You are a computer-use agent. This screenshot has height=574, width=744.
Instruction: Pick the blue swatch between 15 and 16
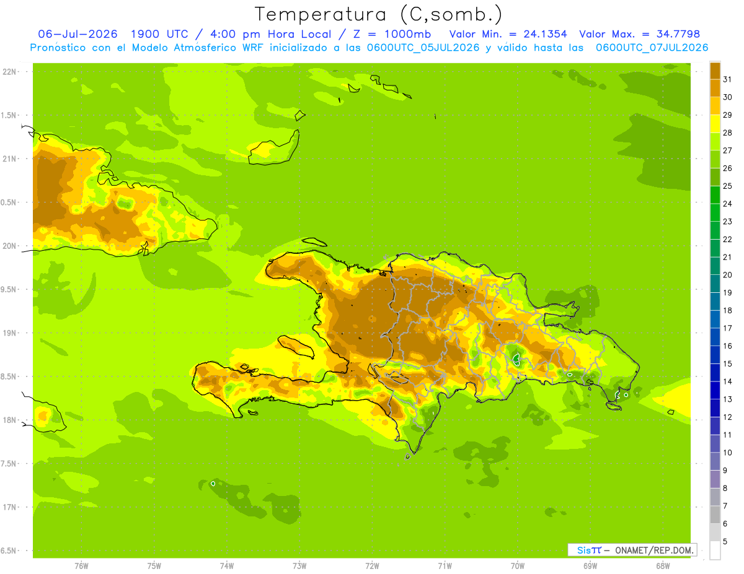coord(715,355)
